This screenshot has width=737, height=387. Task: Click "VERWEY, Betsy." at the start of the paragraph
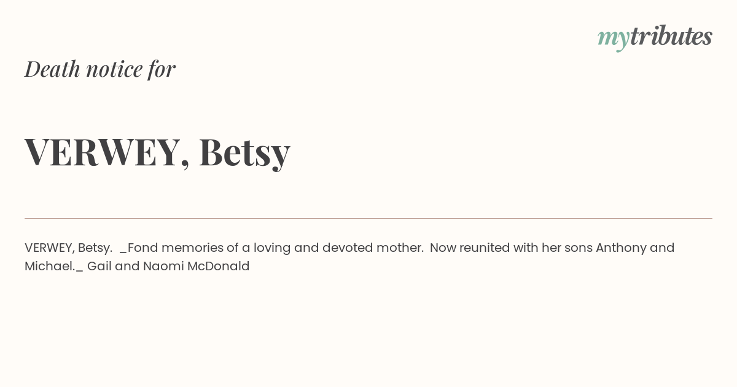pyautogui.click(x=68, y=248)
